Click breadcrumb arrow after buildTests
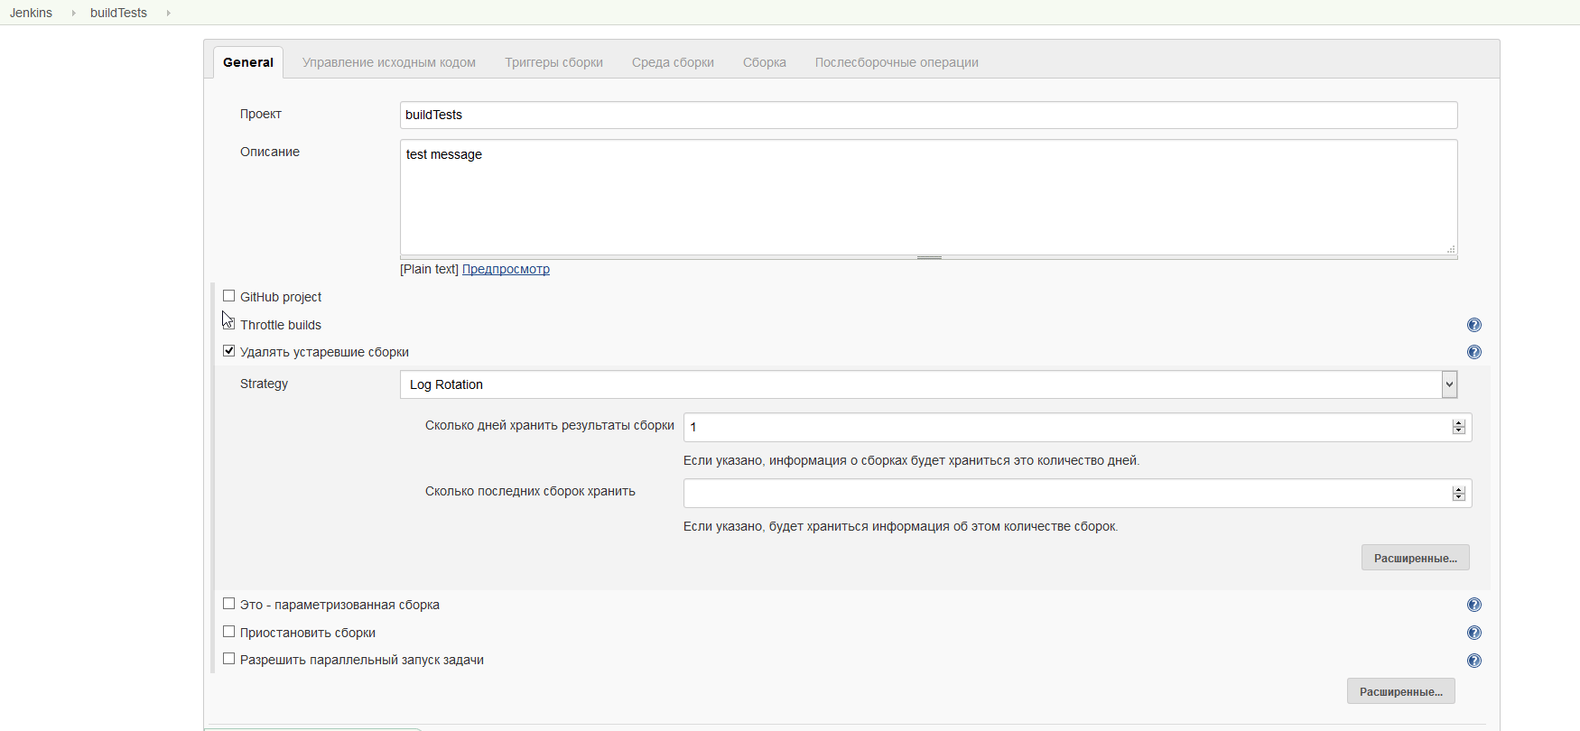Screen dimensions: 1580x731 tap(168, 13)
